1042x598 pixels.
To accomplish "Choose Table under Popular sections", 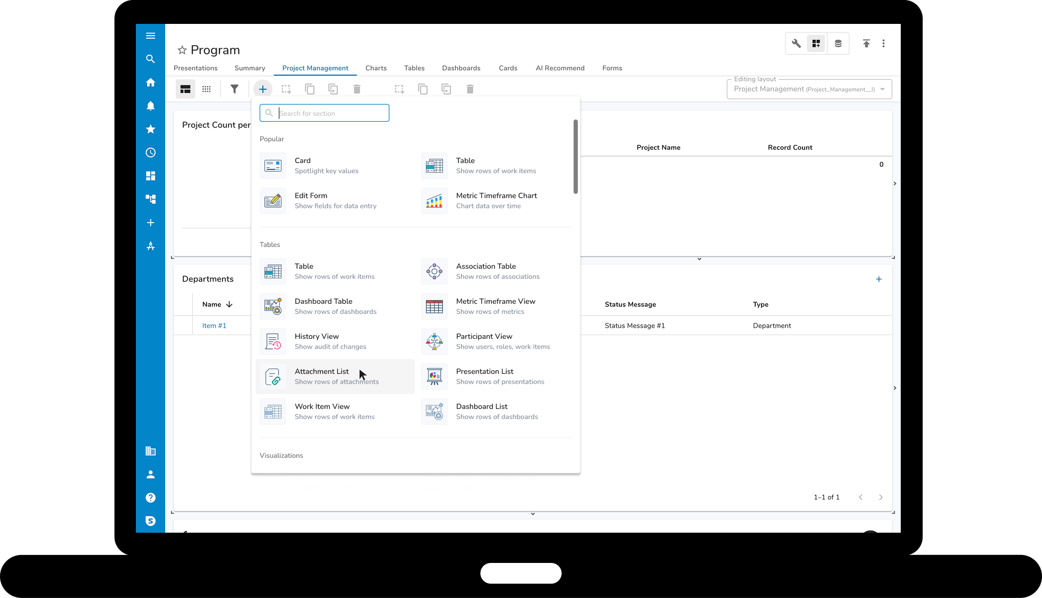I will (x=496, y=166).
